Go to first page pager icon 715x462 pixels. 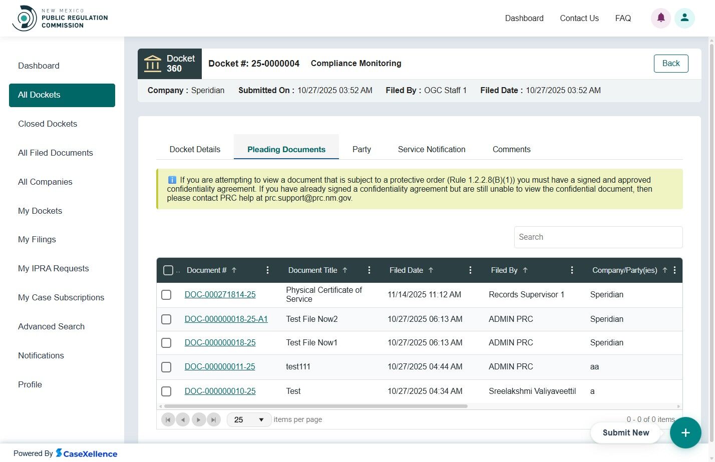(168, 419)
